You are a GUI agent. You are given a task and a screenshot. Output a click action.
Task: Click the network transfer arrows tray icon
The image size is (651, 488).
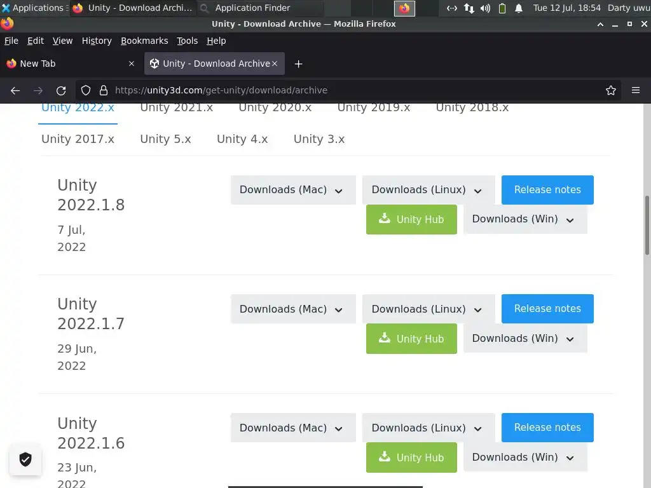[x=469, y=8]
